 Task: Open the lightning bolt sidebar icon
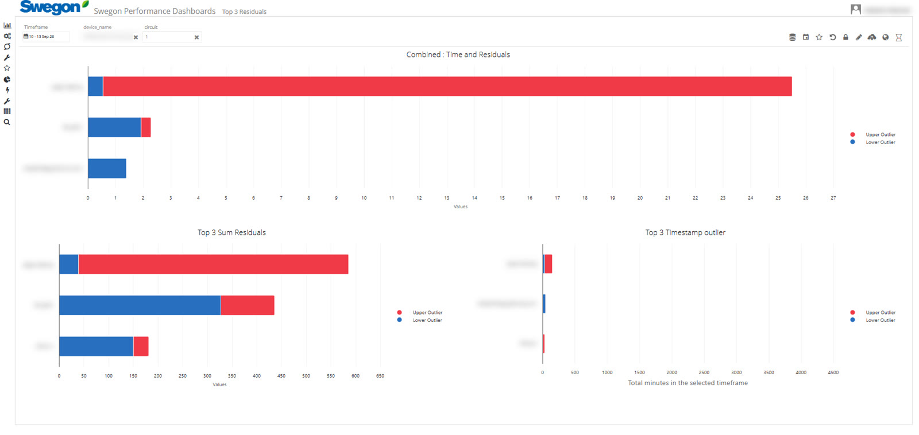pos(7,90)
